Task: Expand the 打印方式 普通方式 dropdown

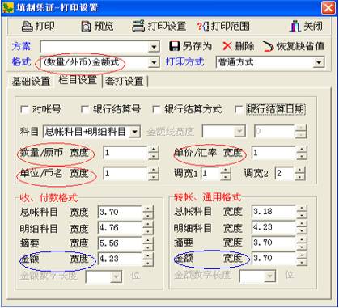Action: click(x=319, y=62)
